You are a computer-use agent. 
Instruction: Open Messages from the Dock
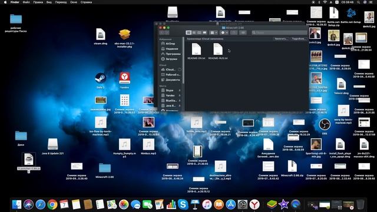(135, 204)
